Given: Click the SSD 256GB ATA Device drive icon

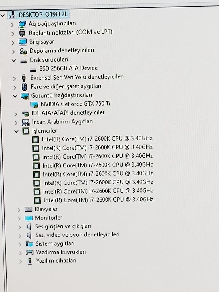Looking at the screenshot, I should [33, 70].
